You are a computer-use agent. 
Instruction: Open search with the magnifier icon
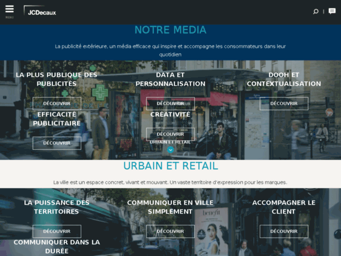coord(316,12)
